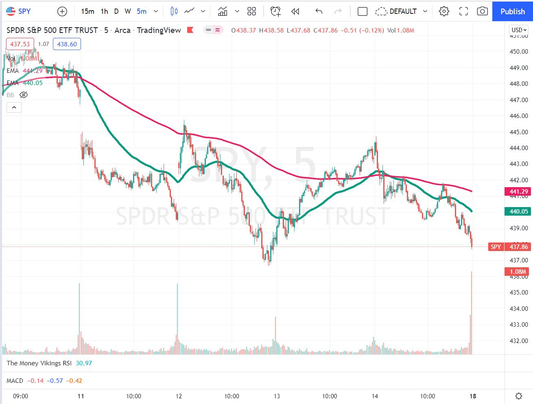Take a chart snapshot with camera icon

[x=482, y=11]
